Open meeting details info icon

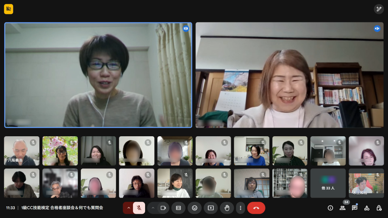[x=330, y=208]
